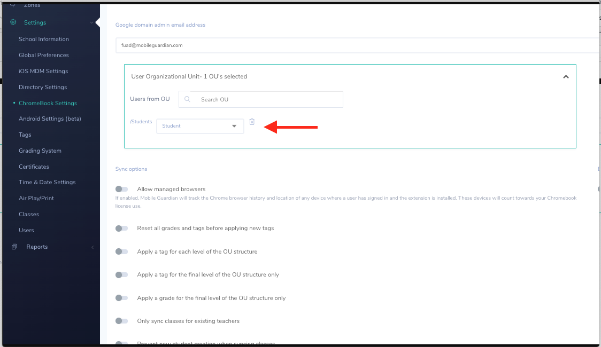The image size is (601, 347).
Task: Turn on Apply a tag for each OU level
Action: [x=121, y=251]
